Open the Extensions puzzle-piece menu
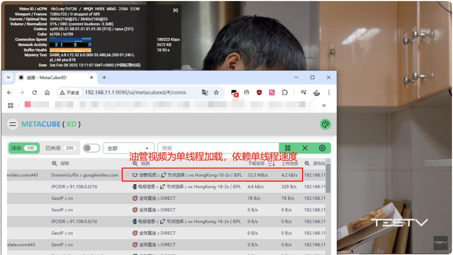The width and height of the screenshot is (453, 255). 285,92
